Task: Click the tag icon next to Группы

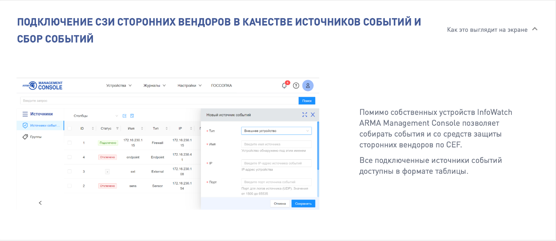Action: click(x=25, y=137)
